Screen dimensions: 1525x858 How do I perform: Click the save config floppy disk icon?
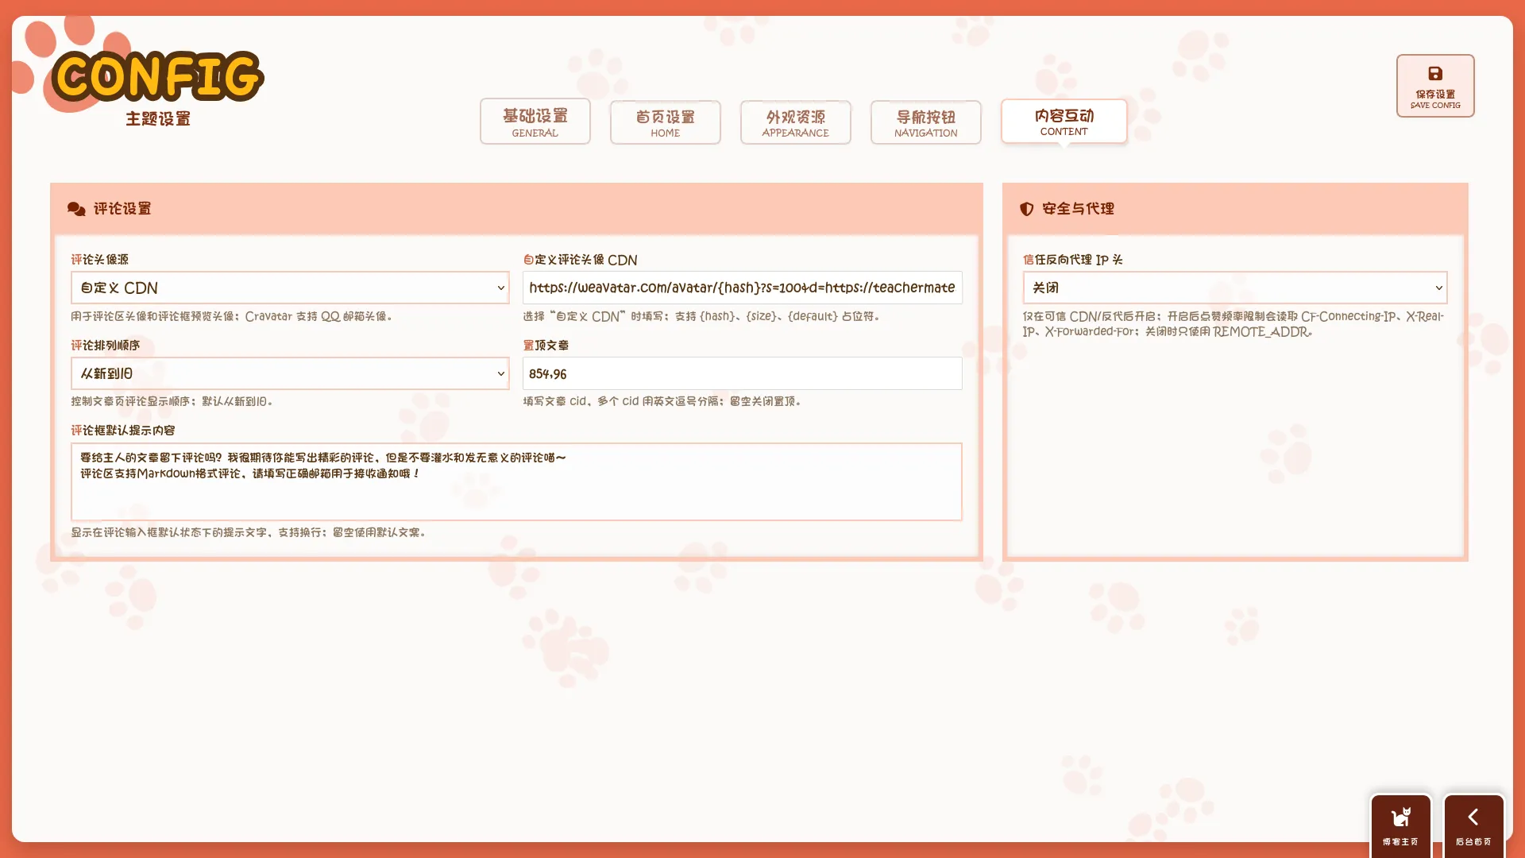[1435, 74]
